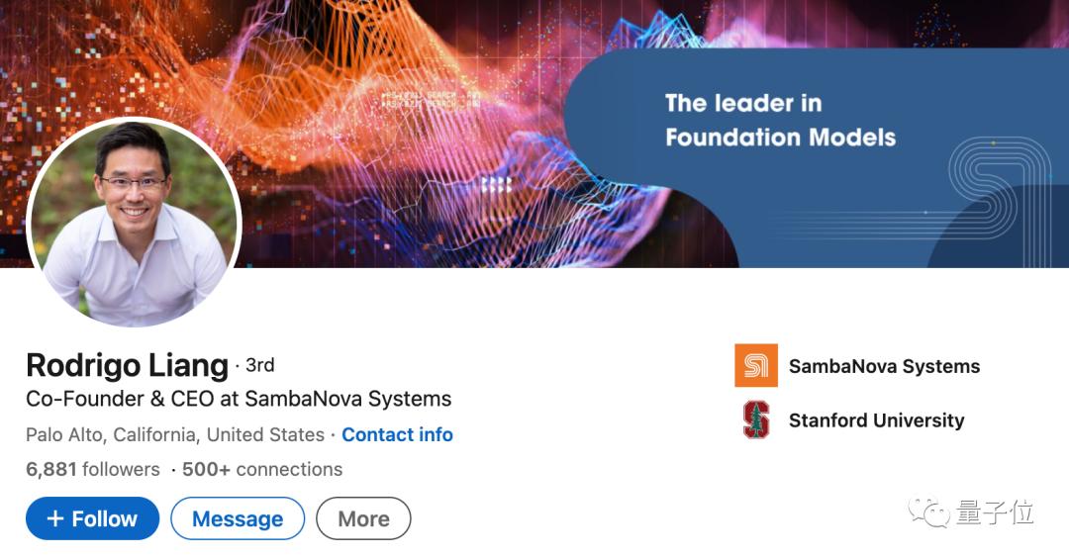The height and width of the screenshot is (559, 1069).
Task: View the 6,881 followers list
Action: [x=92, y=469]
